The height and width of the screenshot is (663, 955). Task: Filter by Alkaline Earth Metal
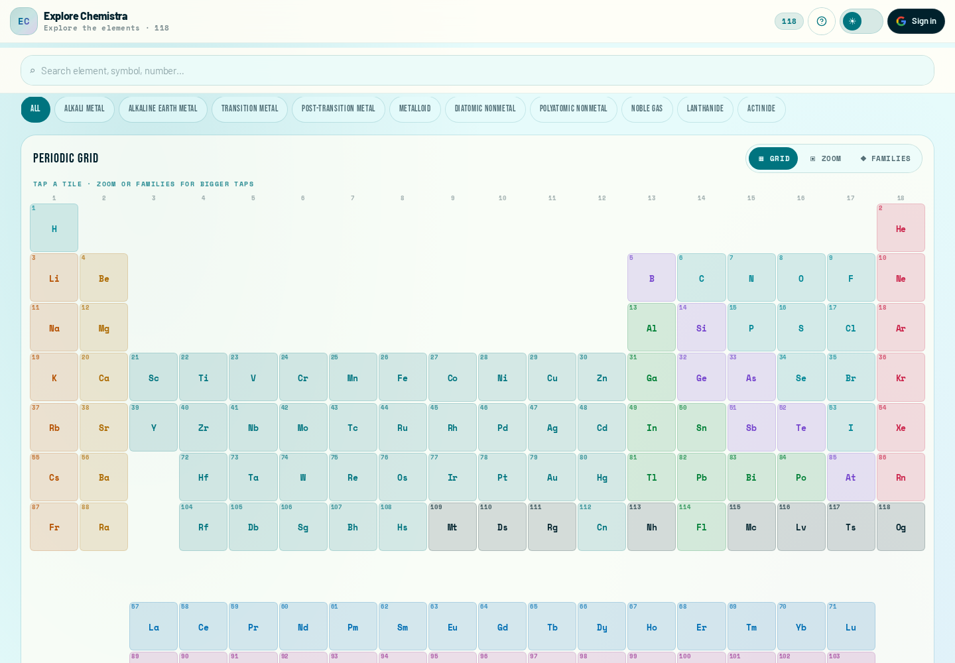(163, 109)
